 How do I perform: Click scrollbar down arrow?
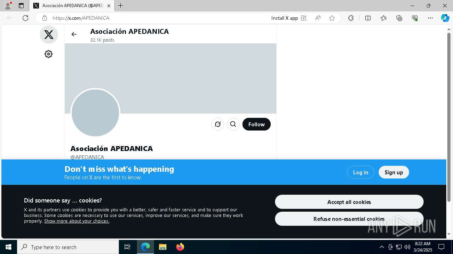click(x=449, y=234)
